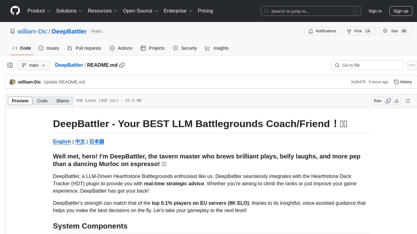Expand the Enterprise menu

(x=178, y=11)
